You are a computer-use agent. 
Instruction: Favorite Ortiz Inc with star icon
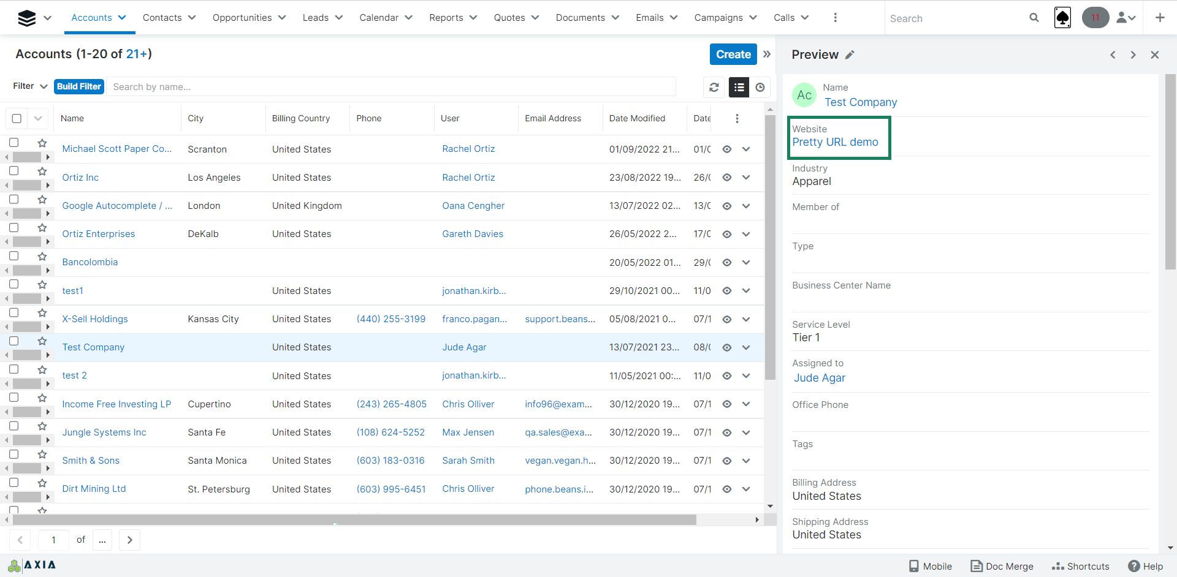(x=42, y=172)
